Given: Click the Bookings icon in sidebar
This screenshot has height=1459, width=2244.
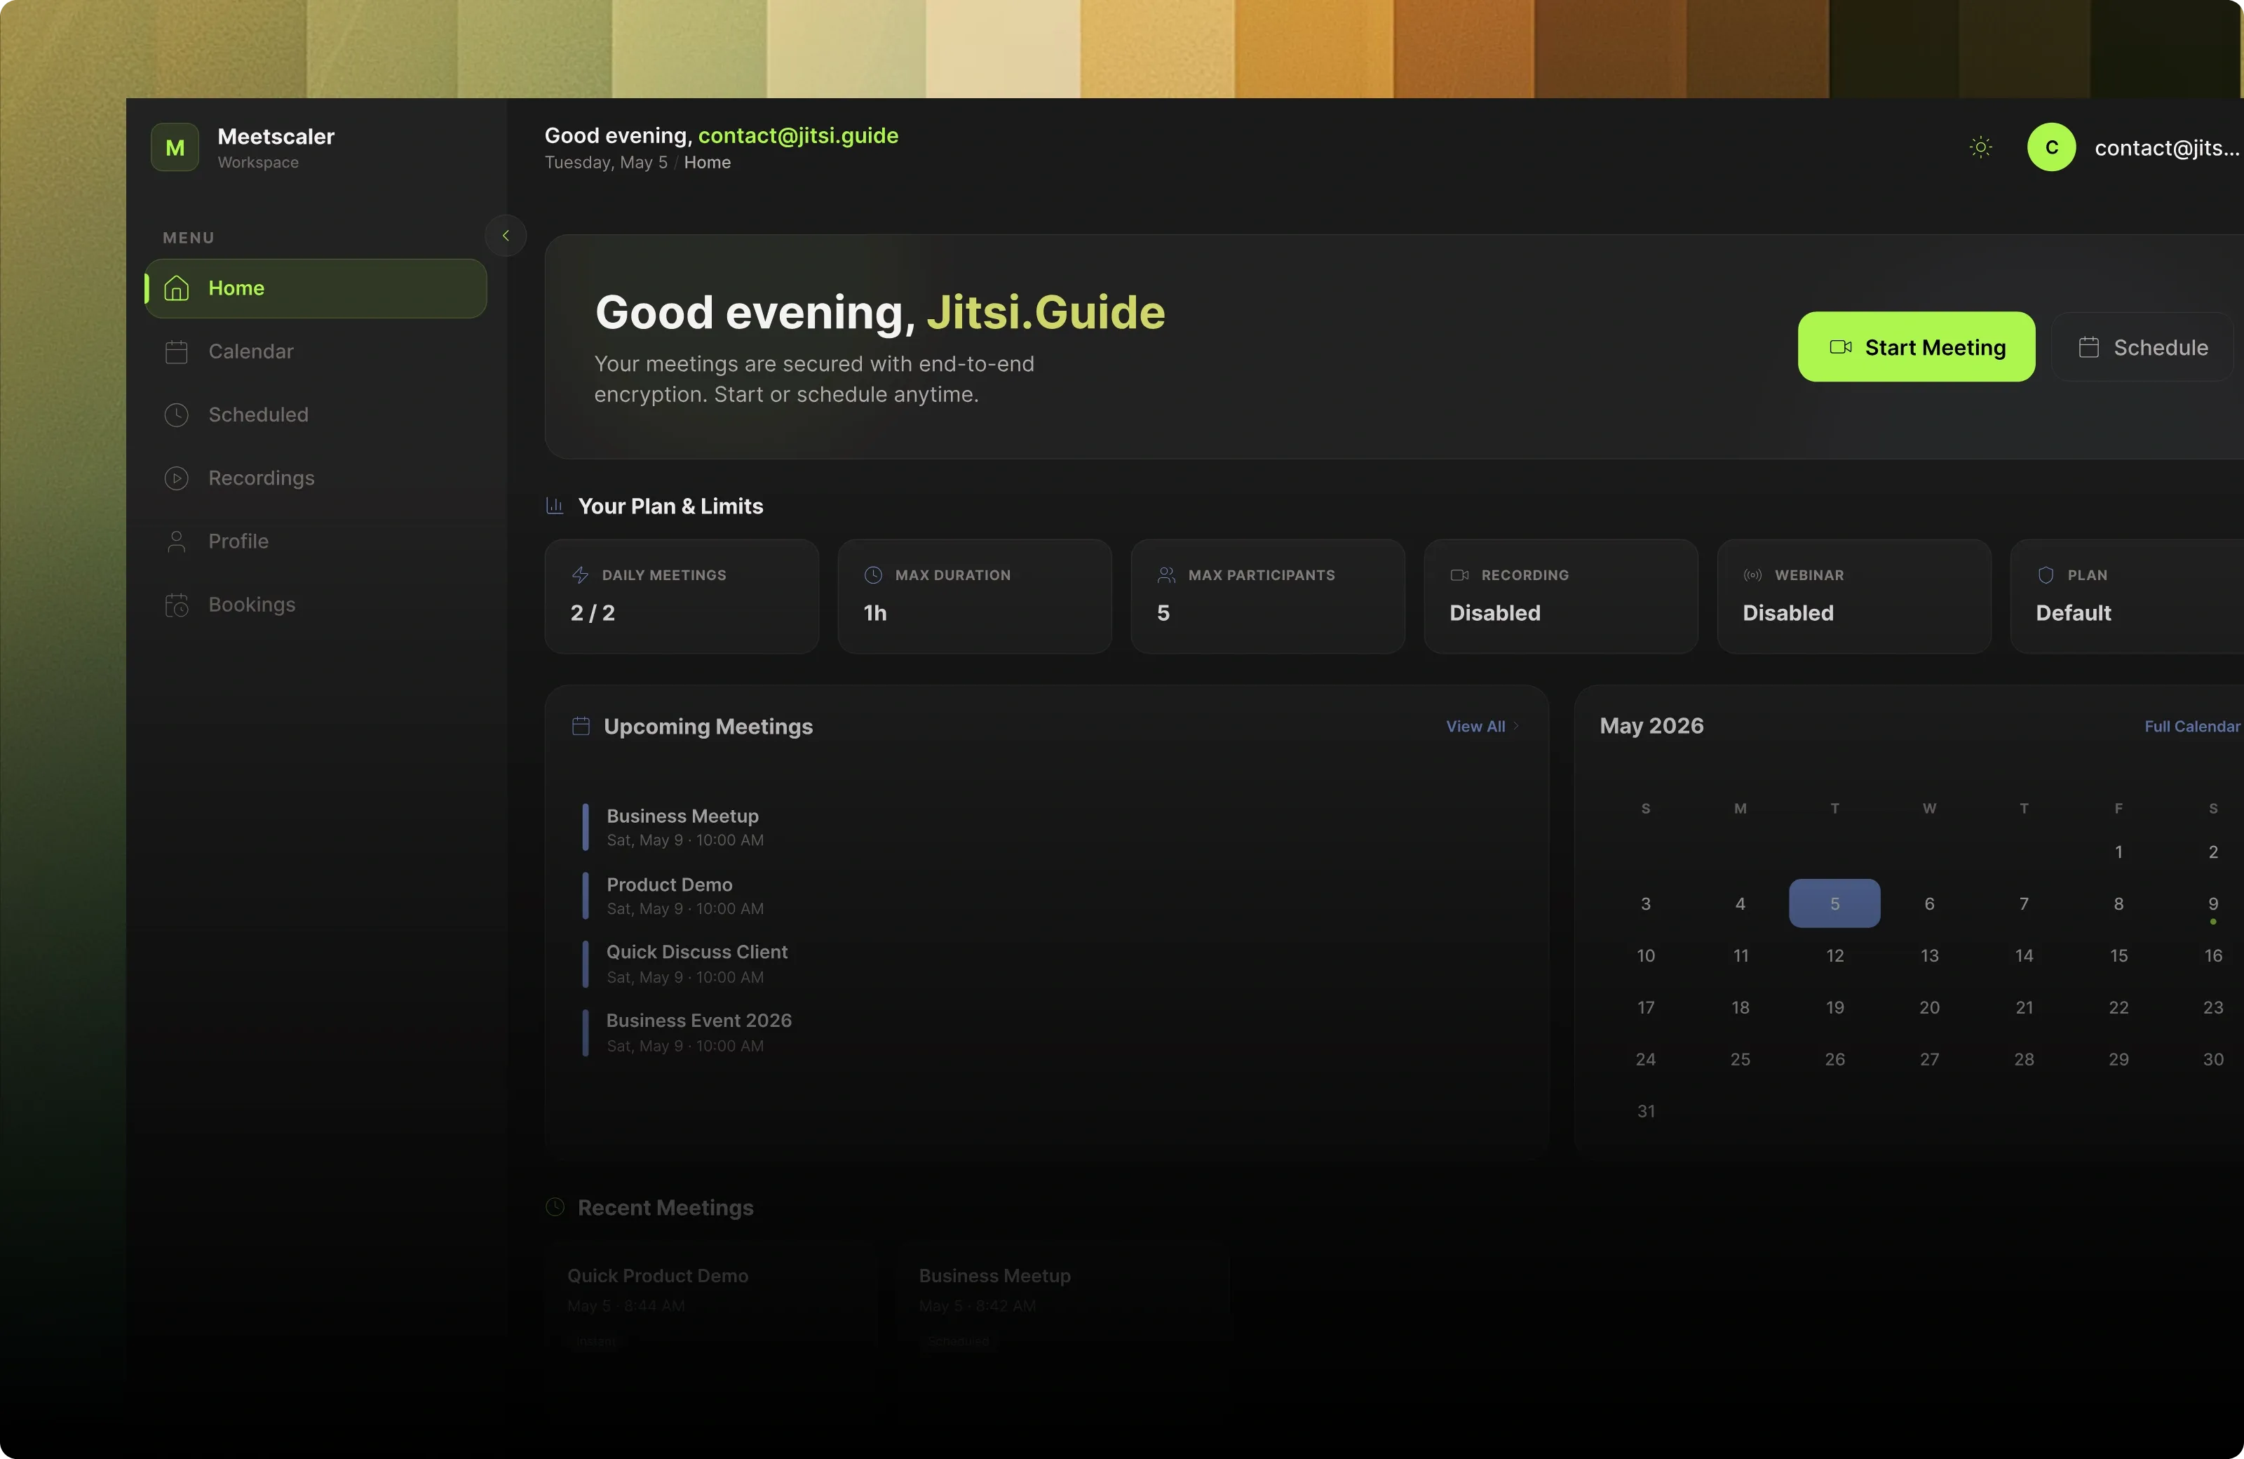Looking at the screenshot, I should coord(176,605).
